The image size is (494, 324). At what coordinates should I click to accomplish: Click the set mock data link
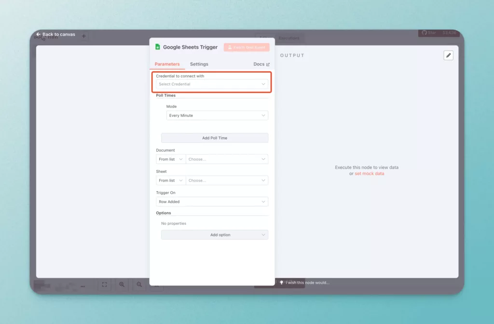point(369,173)
